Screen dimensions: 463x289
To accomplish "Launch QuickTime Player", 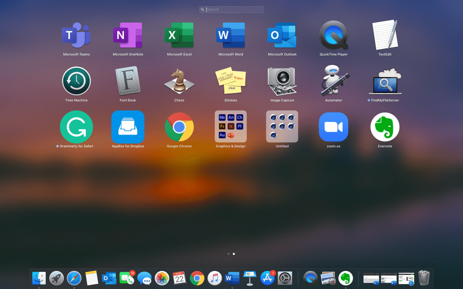I will [x=334, y=35].
